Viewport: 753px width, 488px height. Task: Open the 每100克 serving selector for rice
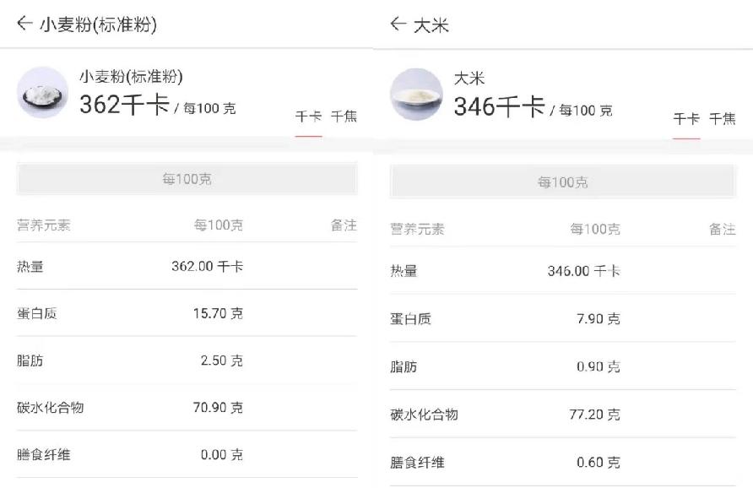point(562,182)
